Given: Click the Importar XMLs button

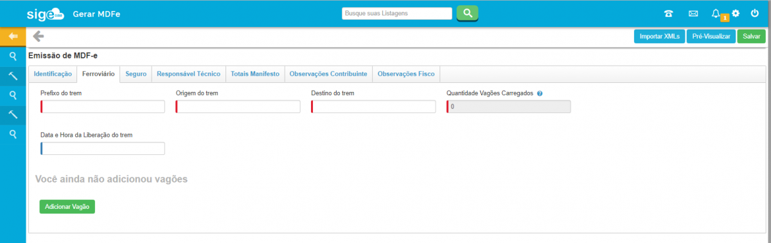Looking at the screenshot, I should tap(660, 37).
